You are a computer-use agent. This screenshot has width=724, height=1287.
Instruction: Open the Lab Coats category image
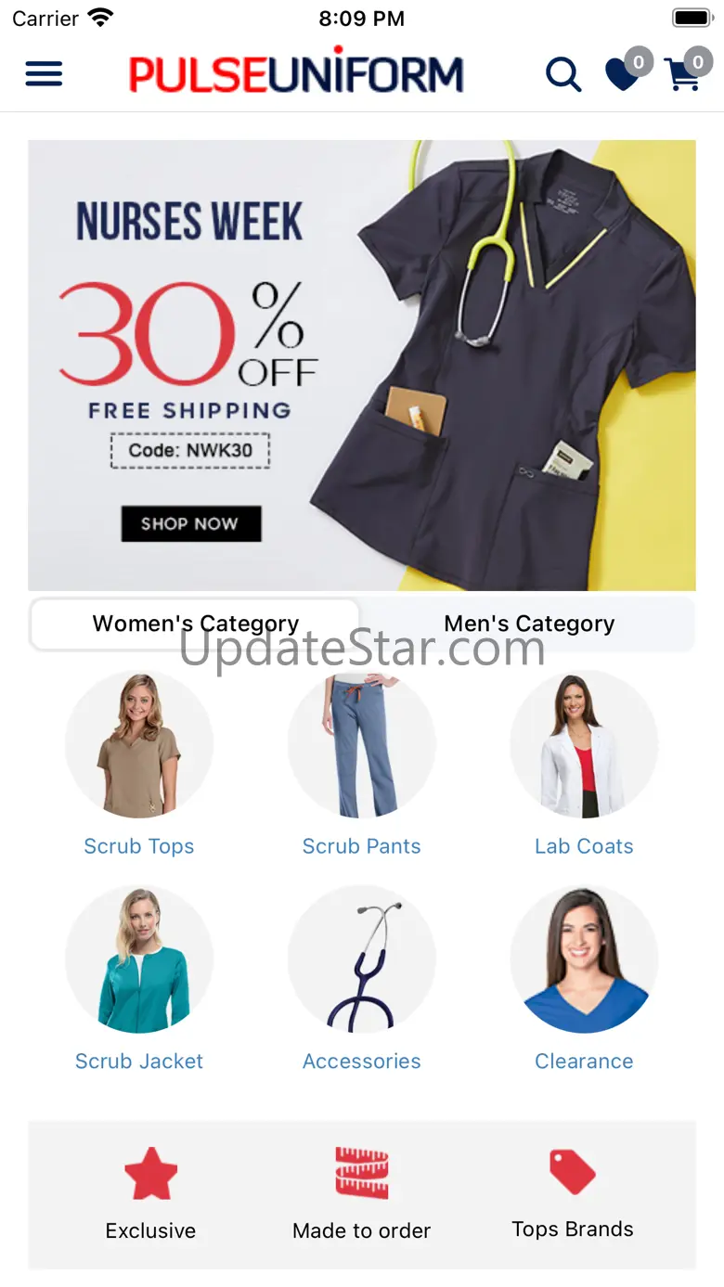584,744
